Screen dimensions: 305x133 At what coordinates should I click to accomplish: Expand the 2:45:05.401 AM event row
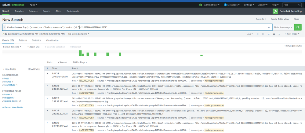(x=47, y=73)
